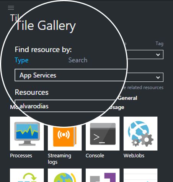Choose the WebJobs tile
173x182 pixels.
tap(140, 134)
